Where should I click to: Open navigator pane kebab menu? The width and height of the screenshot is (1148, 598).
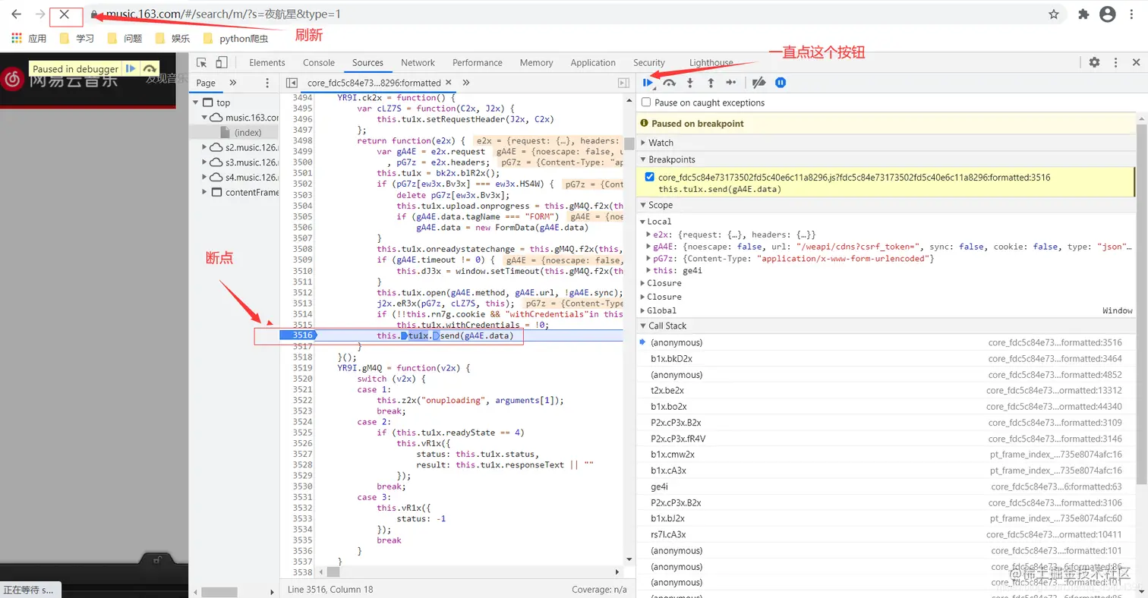[x=267, y=83]
